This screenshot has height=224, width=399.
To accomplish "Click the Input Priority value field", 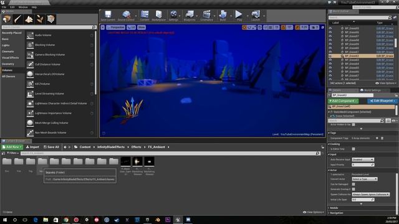I will click(363, 165).
